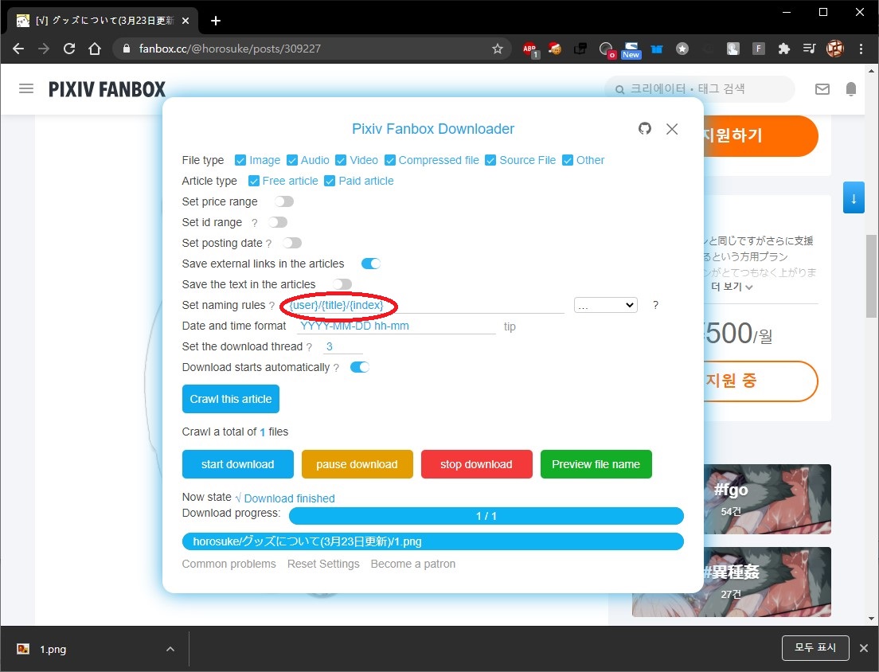Image resolution: width=879 pixels, height=672 pixels.
Task: Close the Pixiv Fanbox Downloader dialog
Action: tap(671, 129)
